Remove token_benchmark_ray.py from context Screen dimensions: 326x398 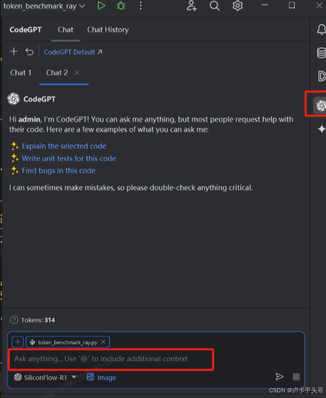103,342
